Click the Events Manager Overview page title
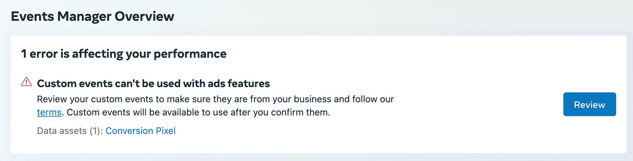Image resolution: width=633 pixels, height=161 pixels. pyautogui.click(x=92, y=16)
